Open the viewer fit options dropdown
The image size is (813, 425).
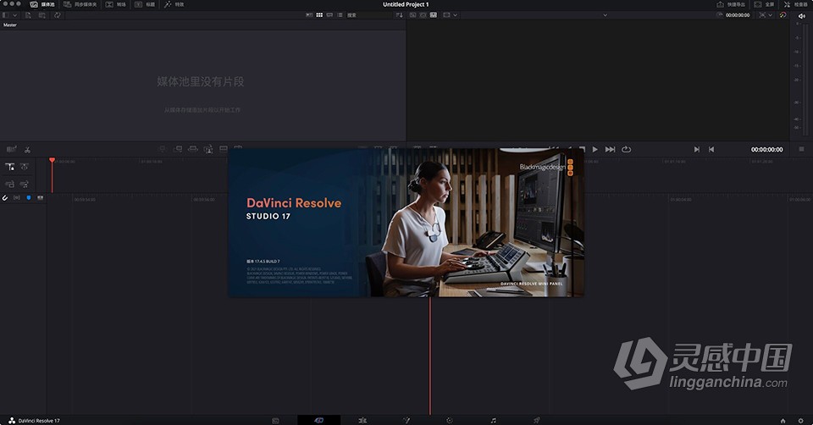[766, 15]
